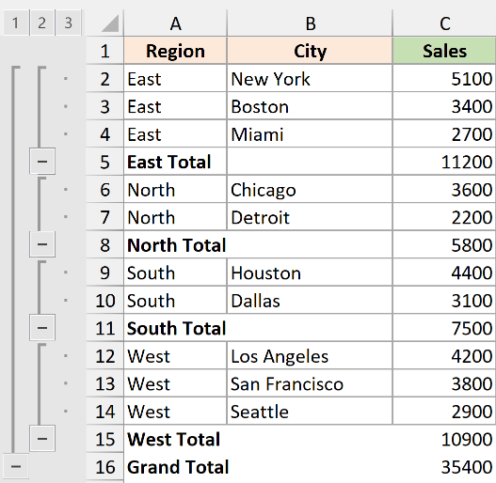This screenshot has width=496, height=483.
Task: Select row 5 header
Action: [x=104, y=162]
